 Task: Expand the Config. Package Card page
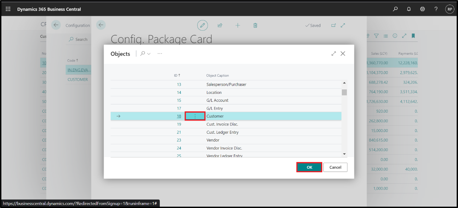[343, 25]
